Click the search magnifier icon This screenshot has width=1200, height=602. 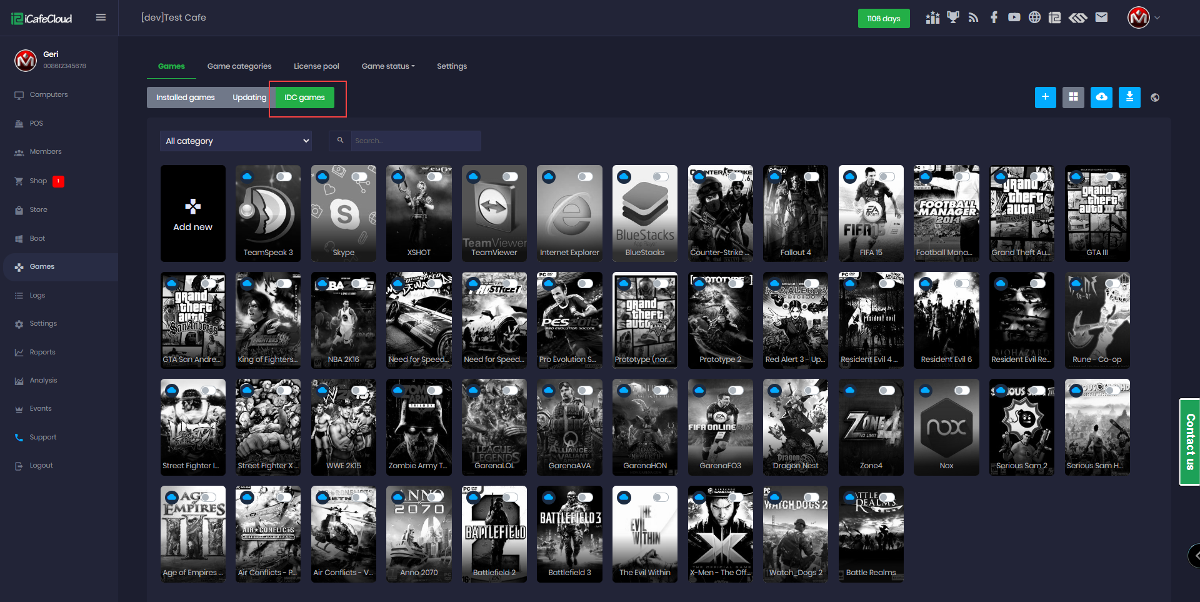(x=340, y=141)
